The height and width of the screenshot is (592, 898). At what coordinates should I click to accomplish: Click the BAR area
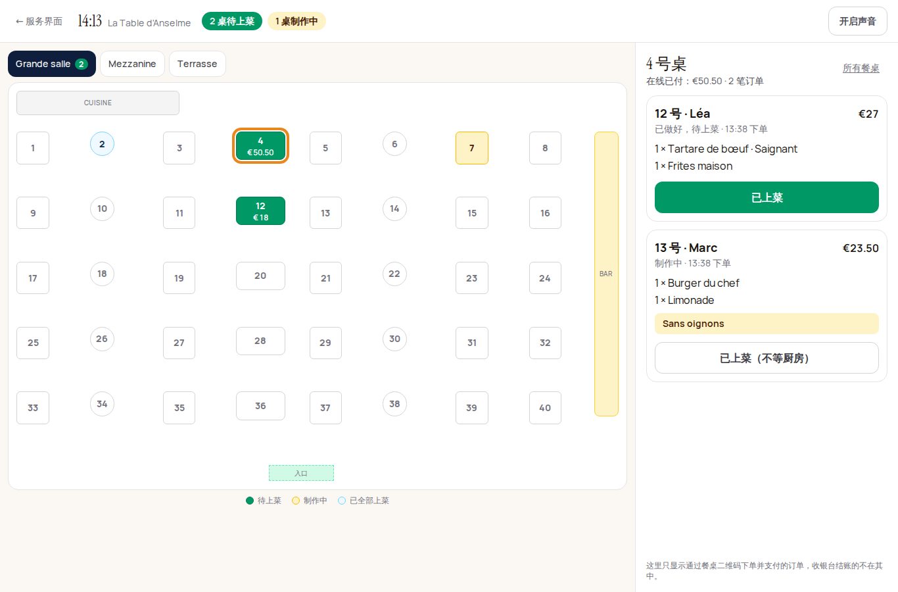click(606, 274)
